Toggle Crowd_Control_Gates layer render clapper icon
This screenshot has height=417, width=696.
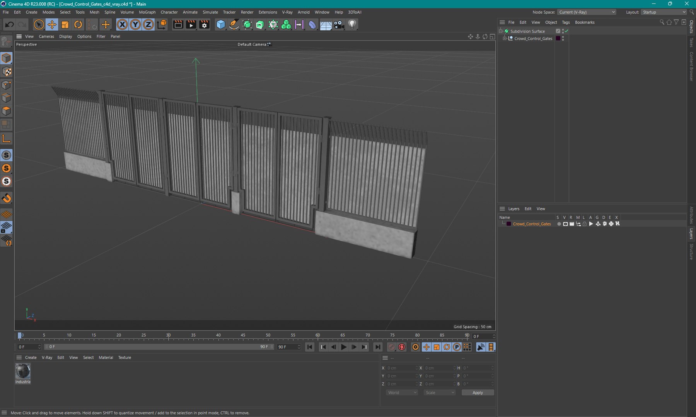571,224
